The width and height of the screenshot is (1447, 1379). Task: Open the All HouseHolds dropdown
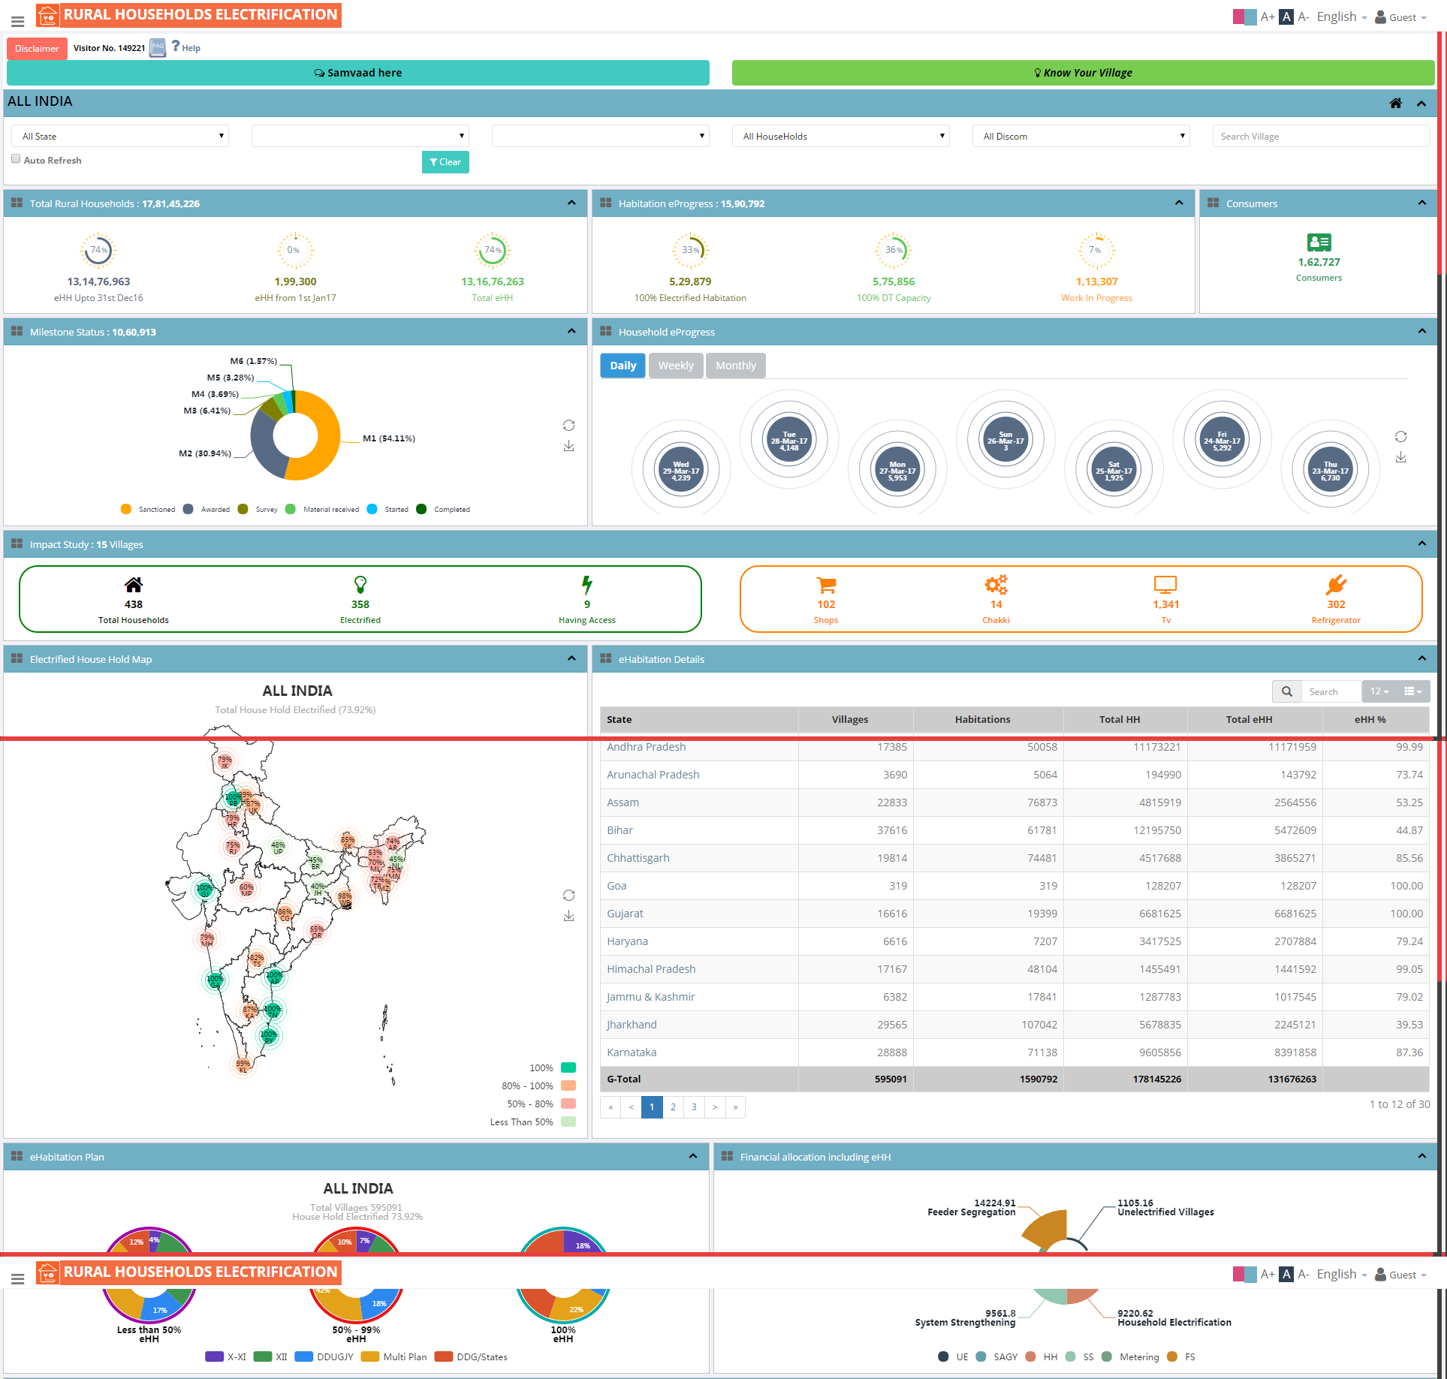pyautogui.click(x=841, y=136)
